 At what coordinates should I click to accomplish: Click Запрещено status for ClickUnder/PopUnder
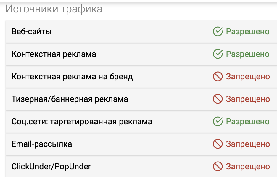(248, 167)
